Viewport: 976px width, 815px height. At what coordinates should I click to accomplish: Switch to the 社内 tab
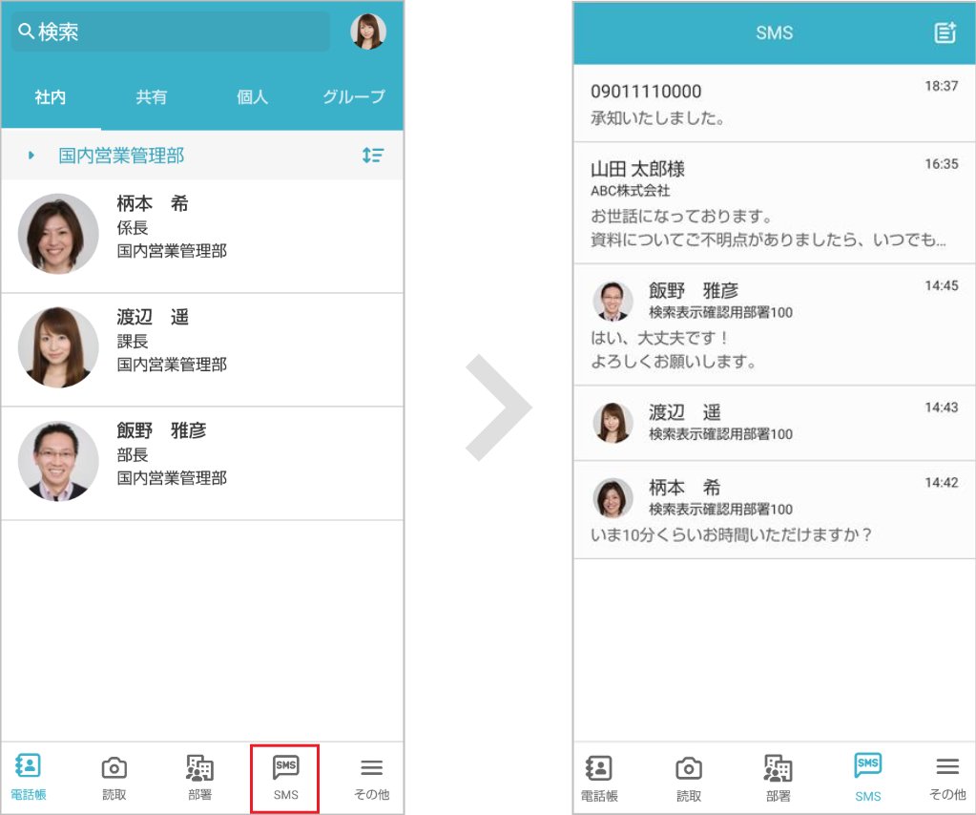[x=51, y=97]
